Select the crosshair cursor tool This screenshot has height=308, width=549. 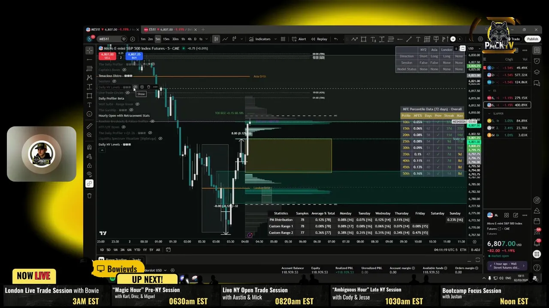89,50
